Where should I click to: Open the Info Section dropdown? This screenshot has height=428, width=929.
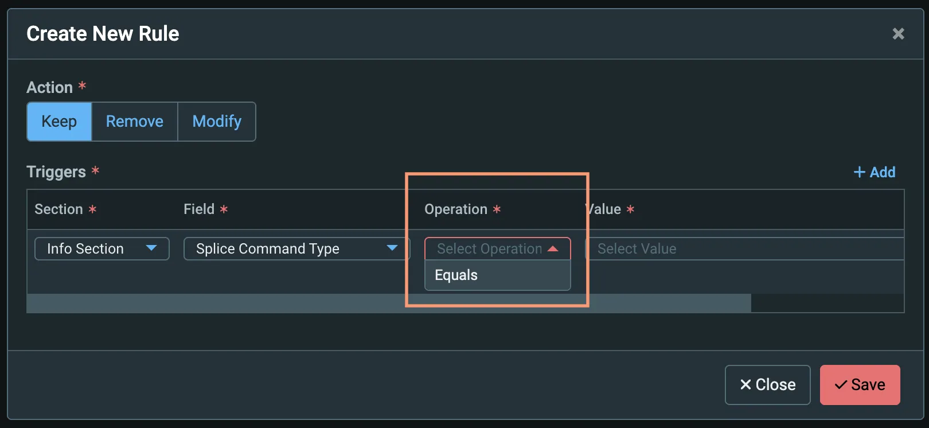point(102,248)
